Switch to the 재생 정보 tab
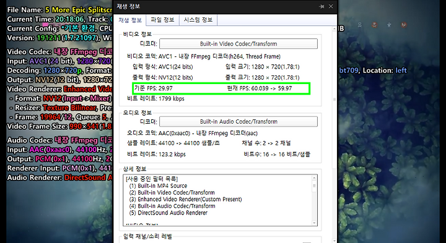This screenshot has height=243, width=446. click(x=130, y=20)
